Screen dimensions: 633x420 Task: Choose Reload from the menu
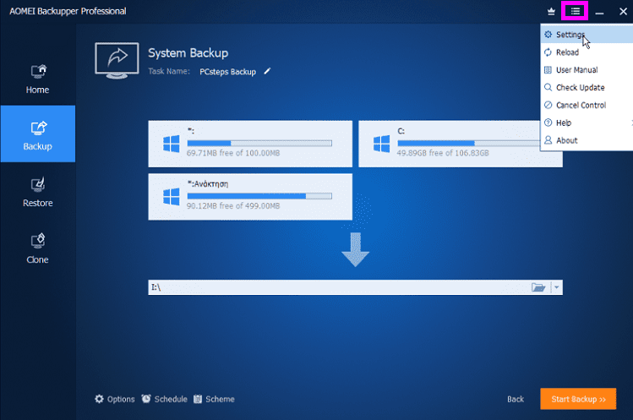click(587, 52)
